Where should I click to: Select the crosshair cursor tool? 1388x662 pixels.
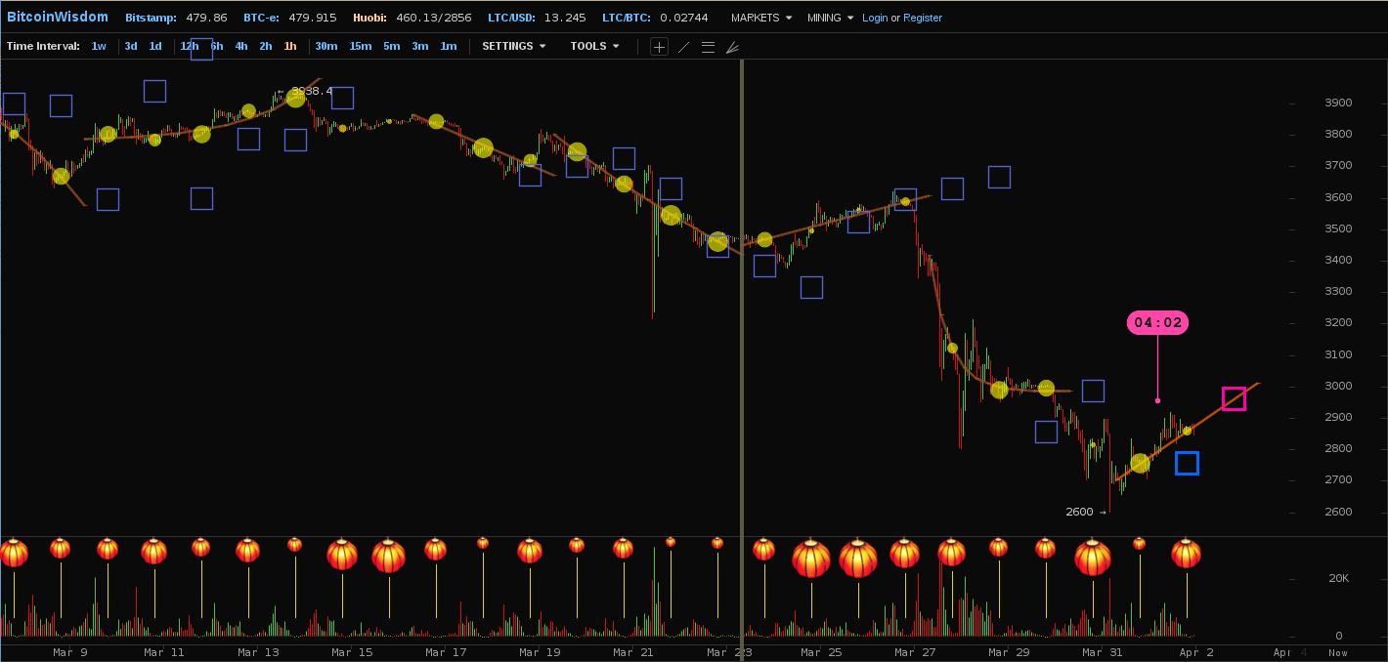[659, 47]
